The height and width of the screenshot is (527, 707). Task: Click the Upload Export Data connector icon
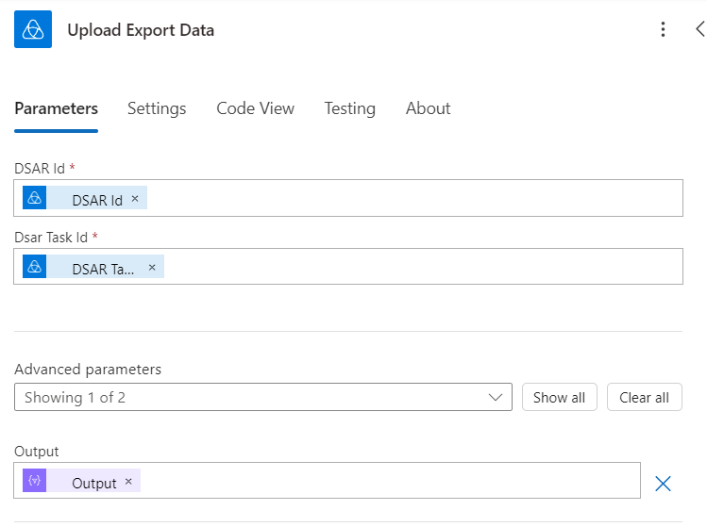(33, 30)
